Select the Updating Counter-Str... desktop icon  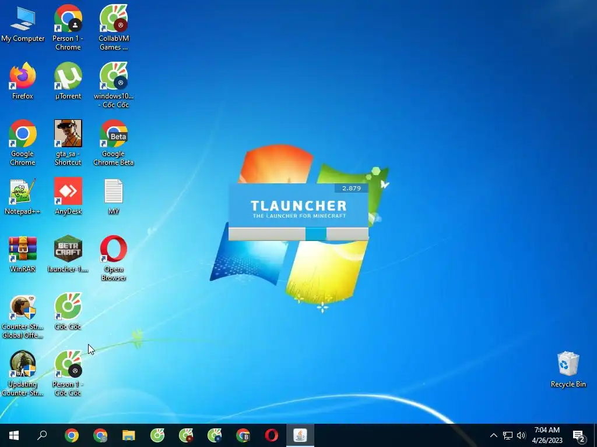[23, 374]
